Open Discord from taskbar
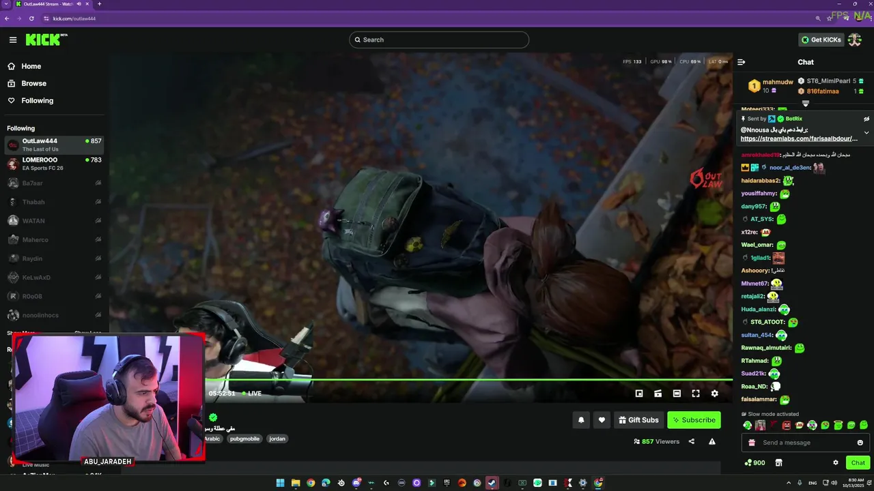Screen dimensions: 874x491 (x=356, y=483)
